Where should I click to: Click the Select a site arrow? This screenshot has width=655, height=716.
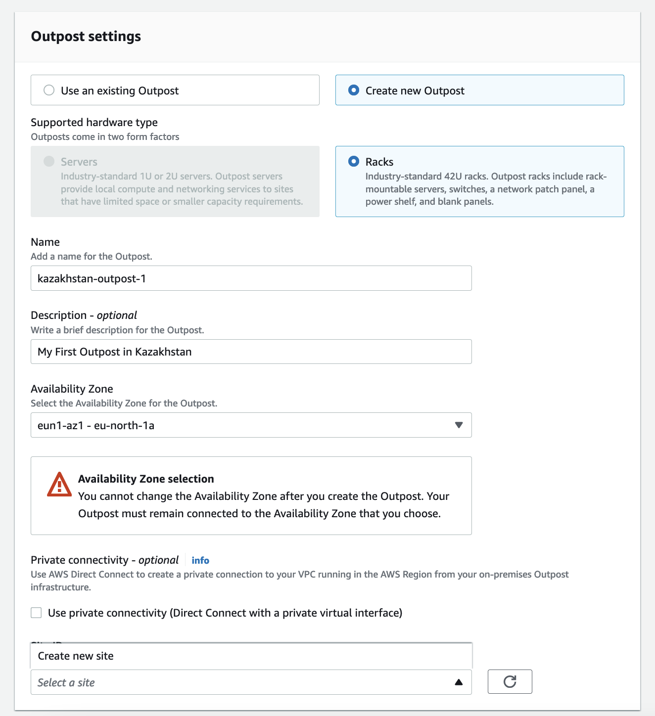pyautogui.click(x=459, y=682)
